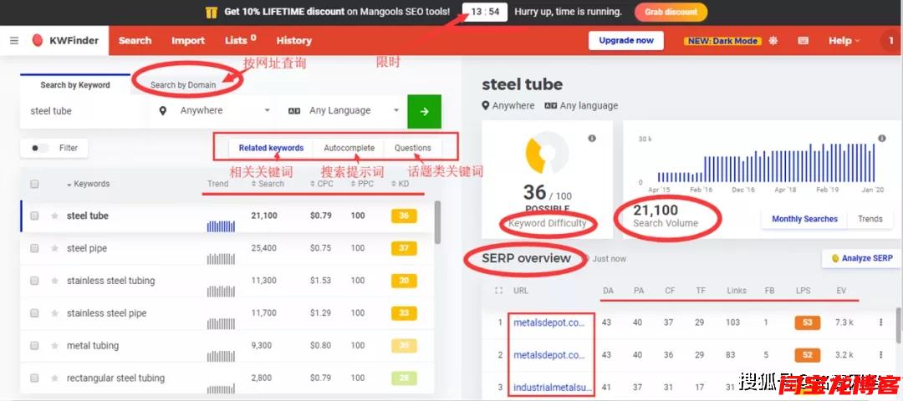Select the Autocomplete tab
This screenshot has width=903, height=401.
[349, 148]
